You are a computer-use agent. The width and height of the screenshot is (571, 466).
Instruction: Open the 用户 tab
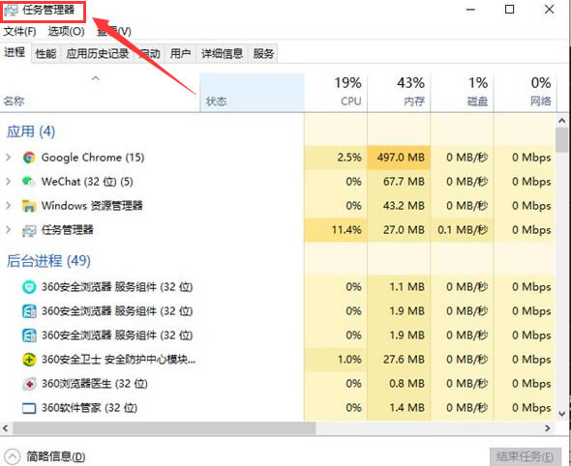(181, 54)
